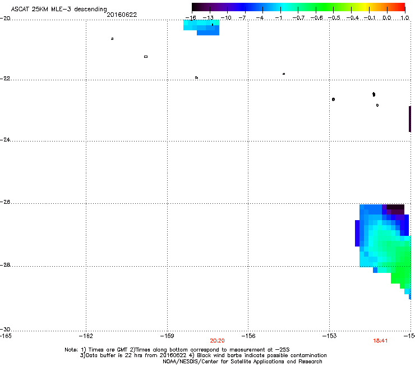Screen dimensions: 415x365
Task: Select the date label 20160622
Action: pos(122,15)
